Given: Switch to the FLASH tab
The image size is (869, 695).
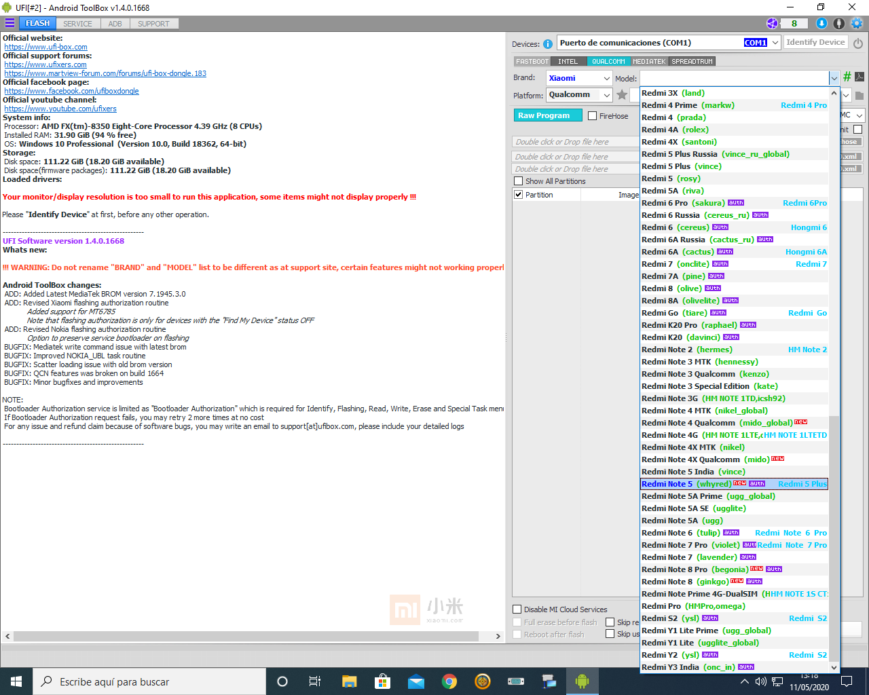Looking at the screenshot, I should 38,24.
